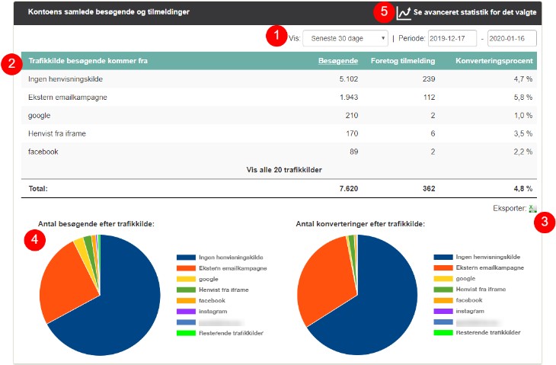Viewport: 556px width, 365px height.
Task: Sort by the Besøgende column header
Action: 337,60
